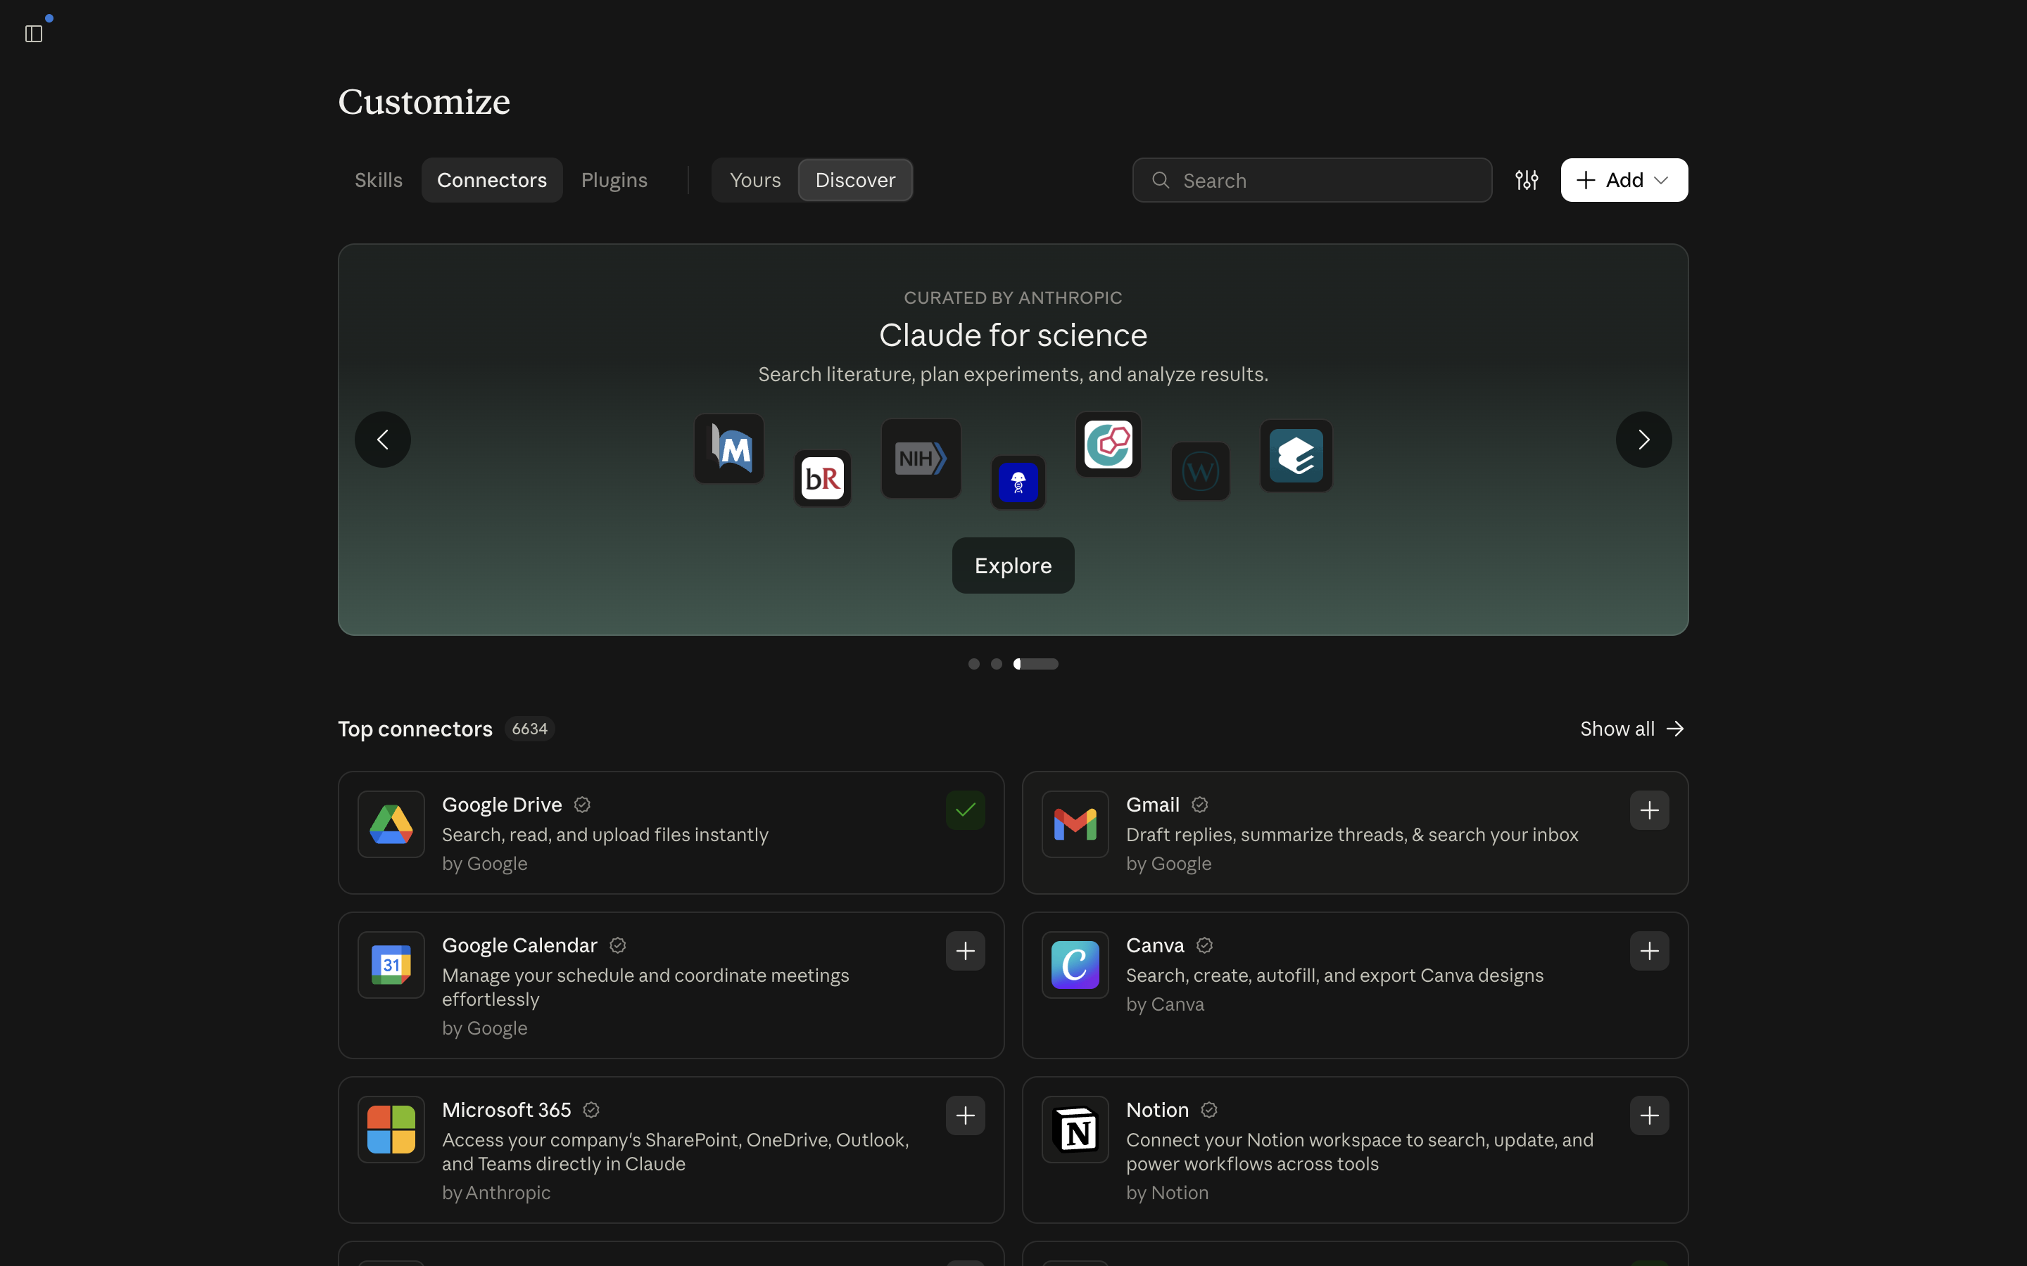Click the NIH connector icon in banner
This screenshot has height=1266, width=2027.
[x=921, y=459]
